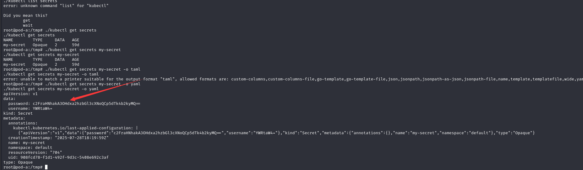Click the creationTimestamp value
The height and width of the screenshot is (170, 583).
[81, 138]
